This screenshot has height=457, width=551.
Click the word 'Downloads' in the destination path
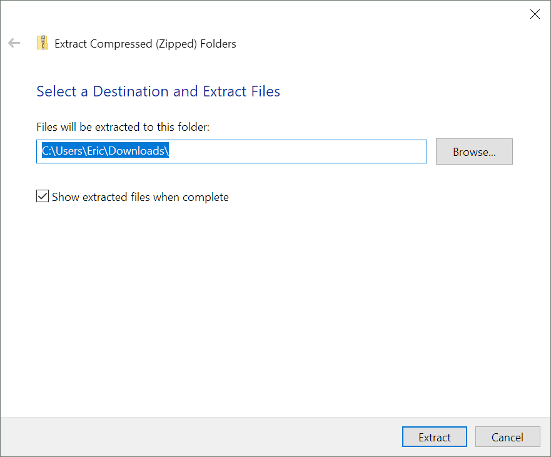pyautogui.click(x=136, y=151)
